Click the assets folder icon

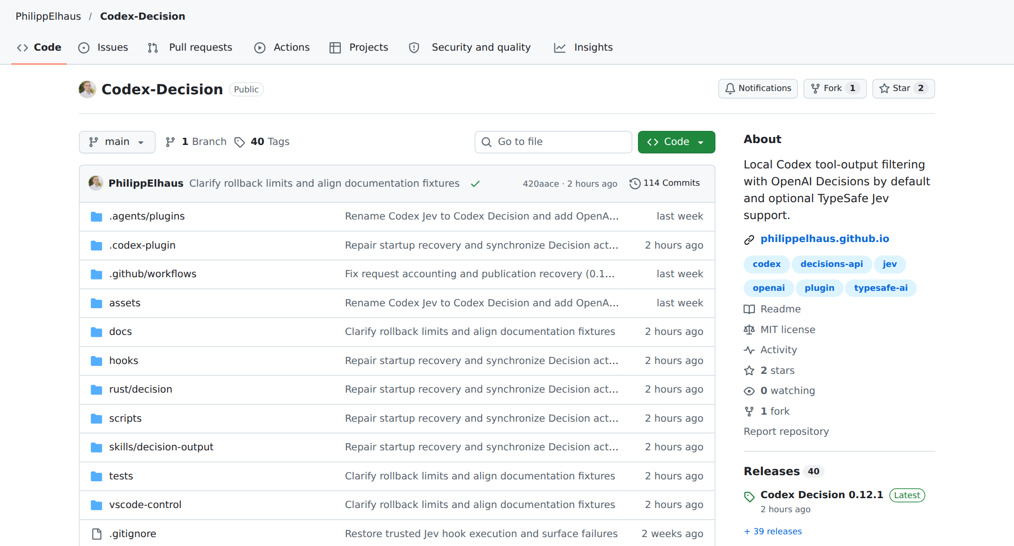(x=96, y=303)
